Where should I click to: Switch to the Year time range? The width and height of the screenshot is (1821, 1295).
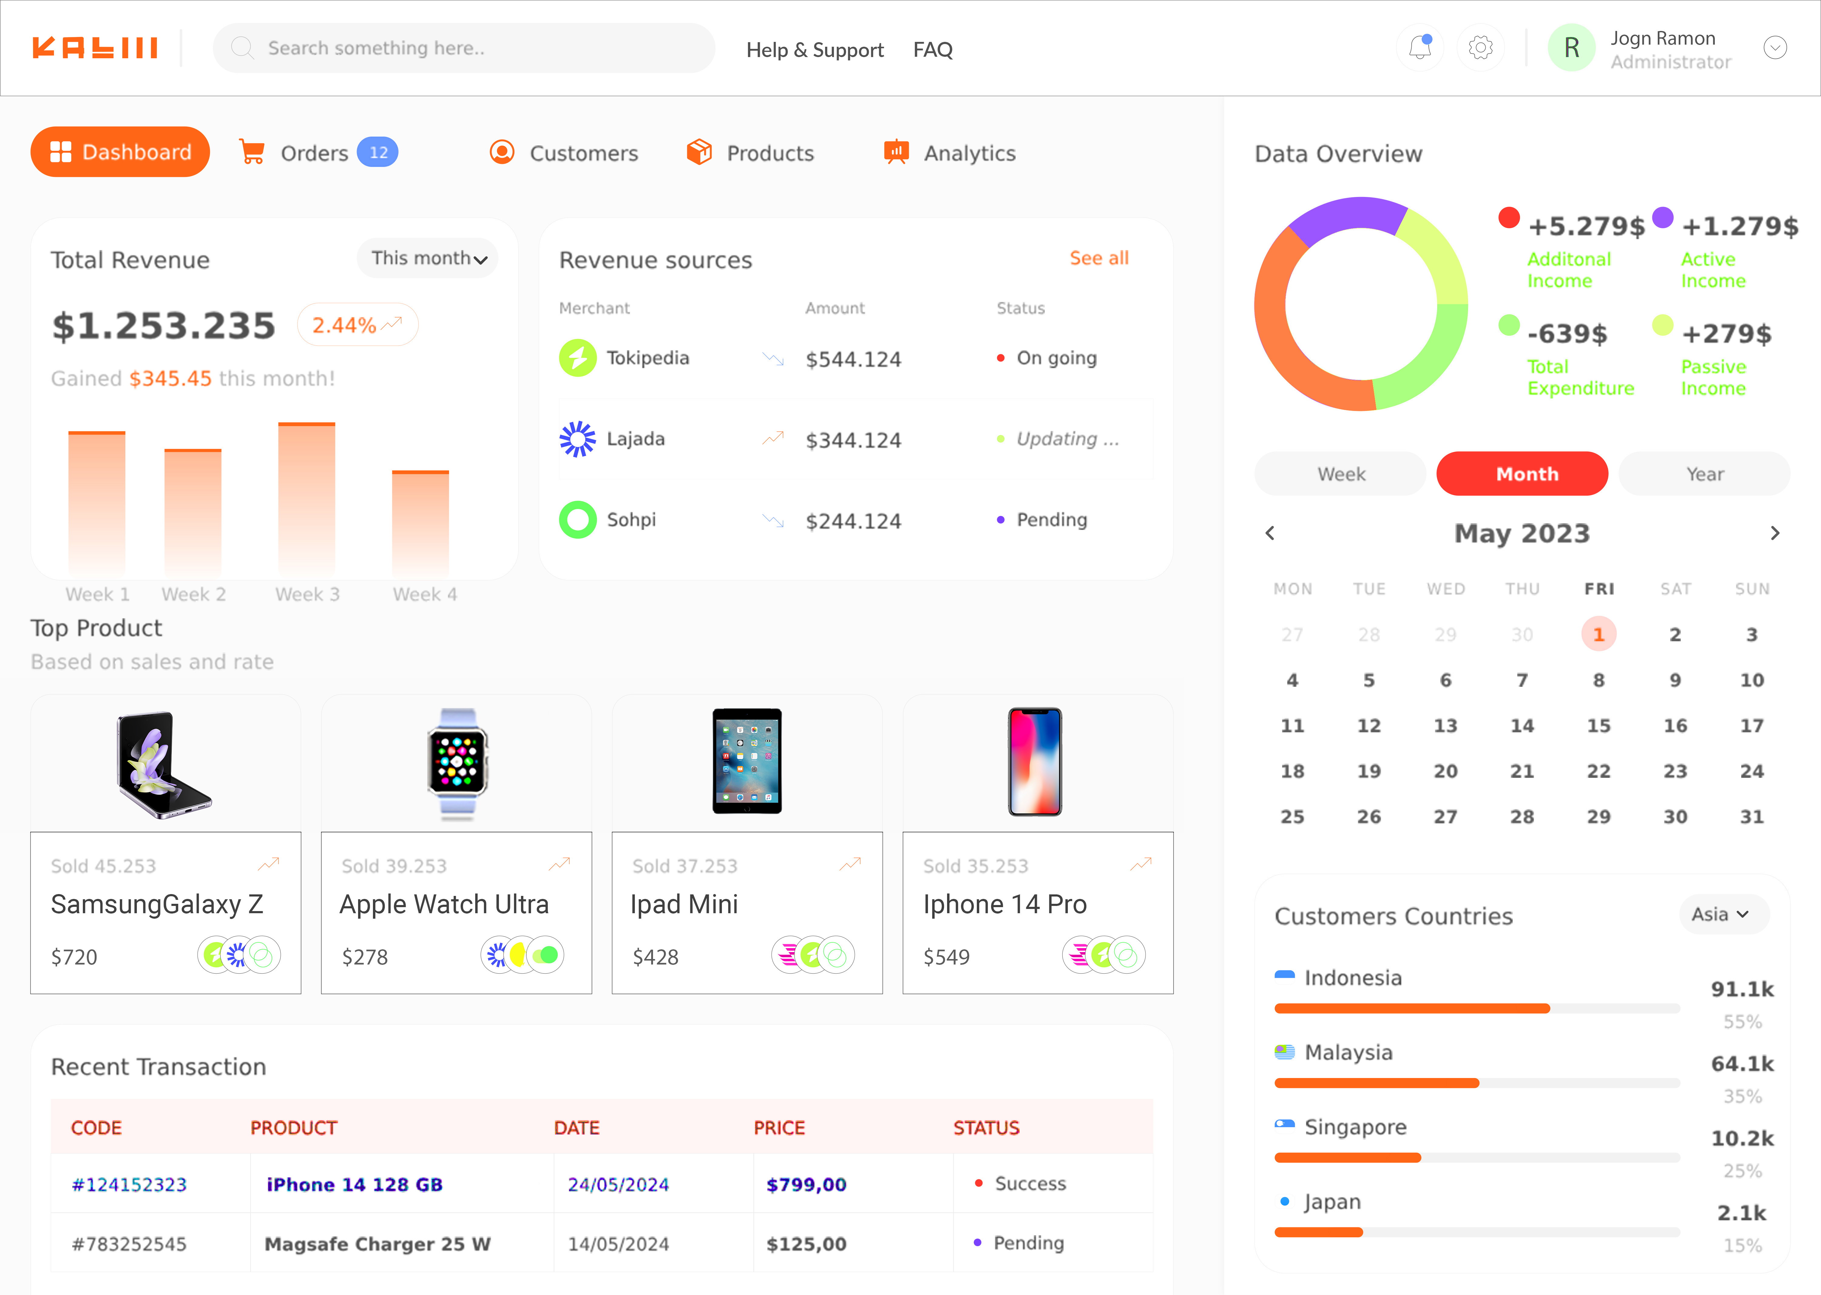1704,474
